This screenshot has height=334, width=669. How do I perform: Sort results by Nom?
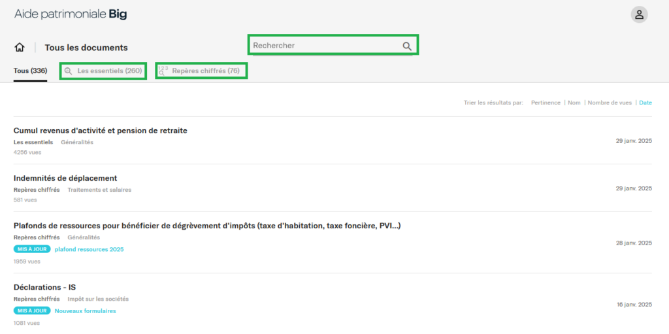pyautogui.click(x=574, y=102)
